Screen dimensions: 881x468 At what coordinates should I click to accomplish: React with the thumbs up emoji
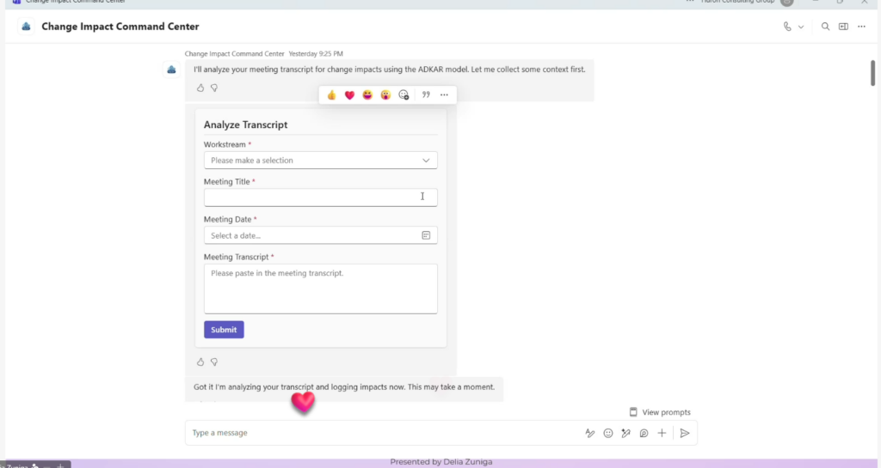point(331,94)
